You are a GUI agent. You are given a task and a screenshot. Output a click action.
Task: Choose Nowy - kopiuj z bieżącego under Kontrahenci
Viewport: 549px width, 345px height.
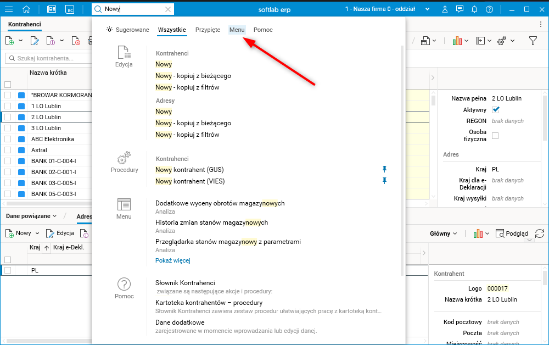tap(193, 76)
